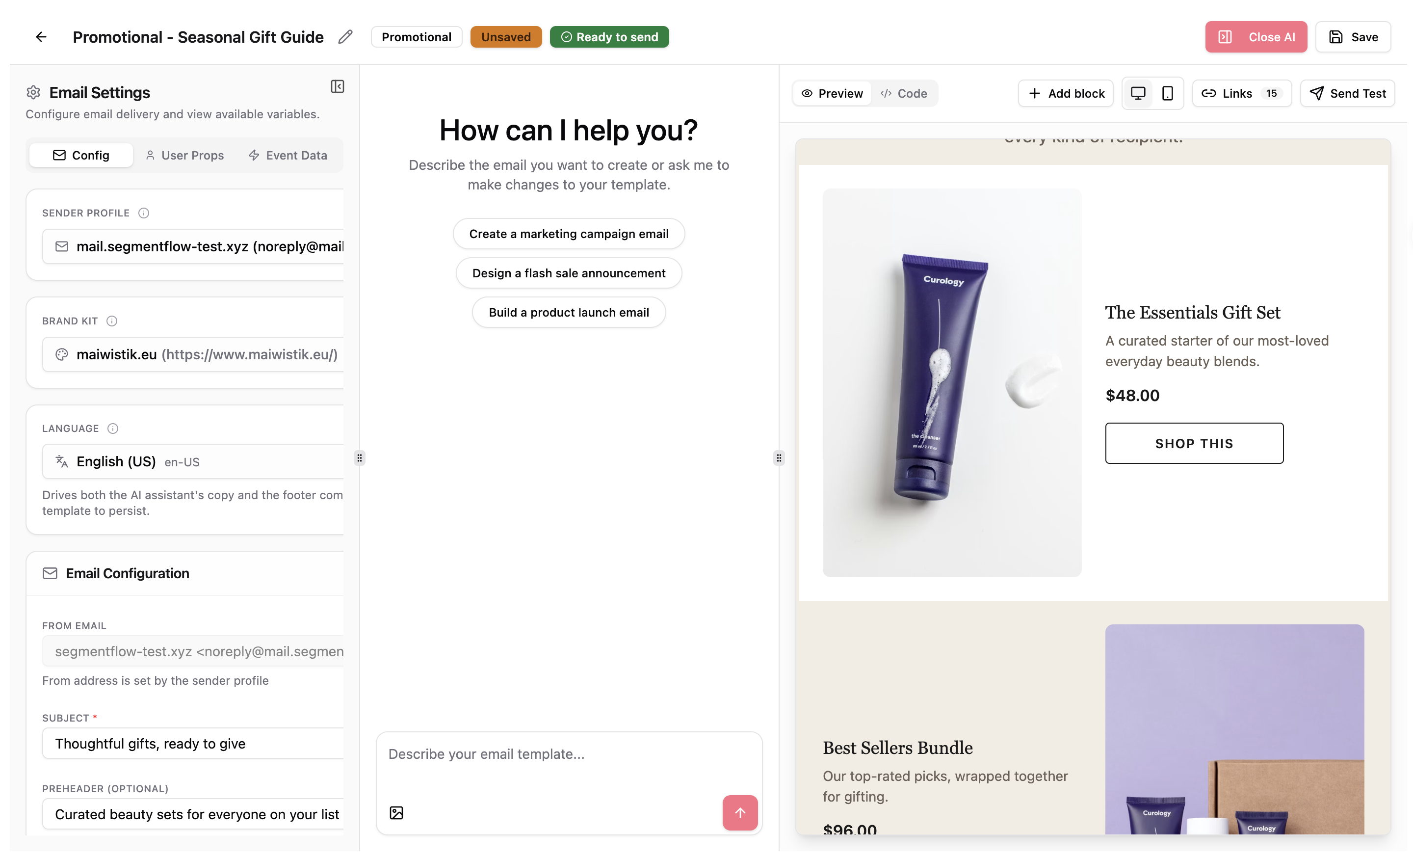This screenshot has width=1413, height=858.
Task: Focus the Subject input field
Action: 193,744
